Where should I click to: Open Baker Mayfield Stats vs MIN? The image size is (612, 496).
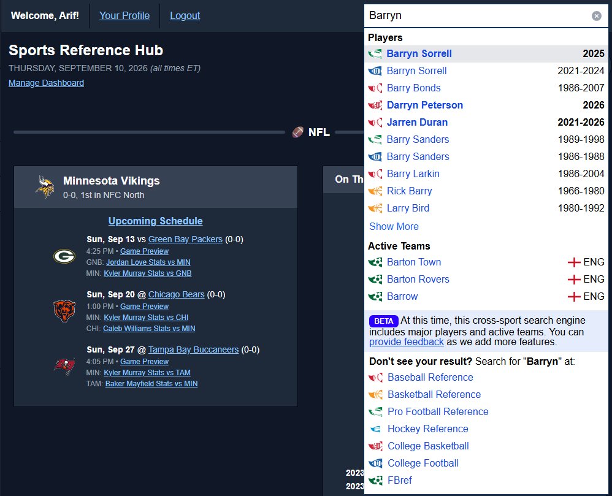pyautogui.click(x=151, y=384)
